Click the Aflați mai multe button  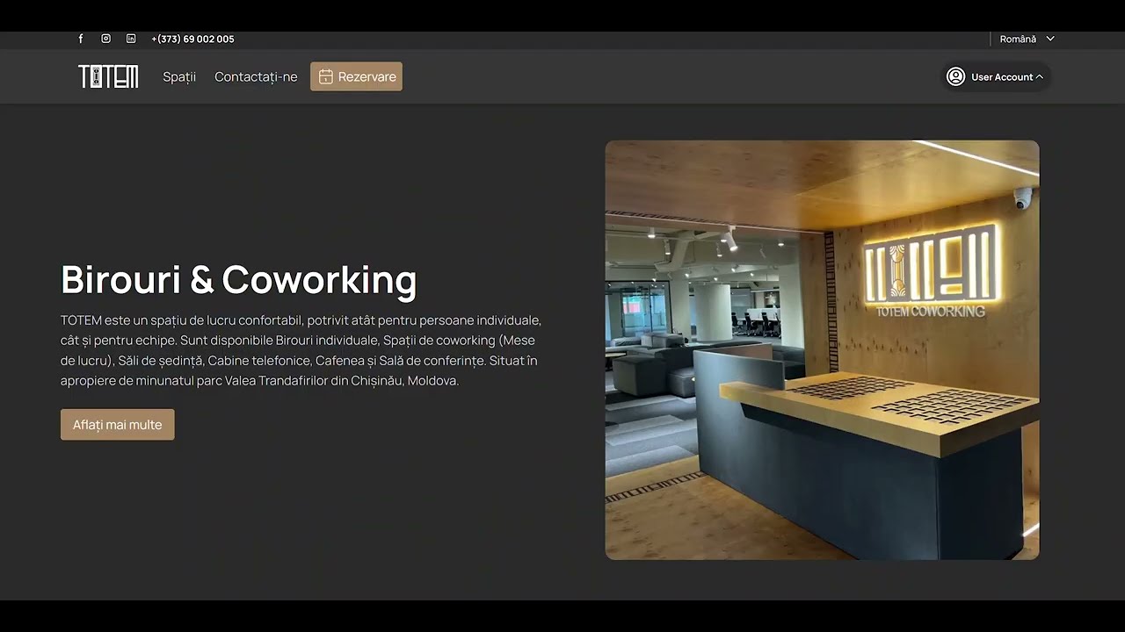[x=117, y=425]
